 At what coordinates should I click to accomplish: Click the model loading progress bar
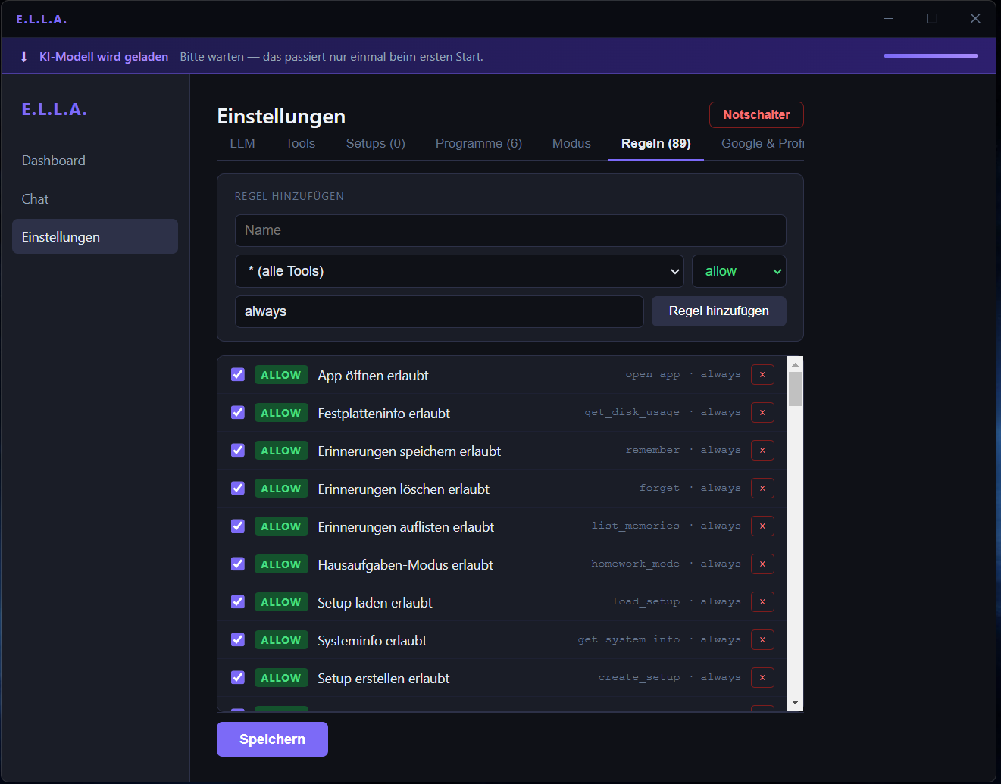[931, 55]
